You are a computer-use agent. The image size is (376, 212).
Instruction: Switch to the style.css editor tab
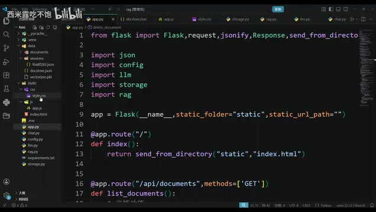coord(202,19)
